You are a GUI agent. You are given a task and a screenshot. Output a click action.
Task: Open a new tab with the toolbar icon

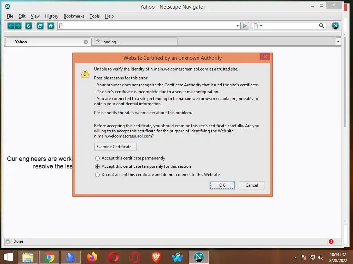pyautogui.click(x=40, y=26)
